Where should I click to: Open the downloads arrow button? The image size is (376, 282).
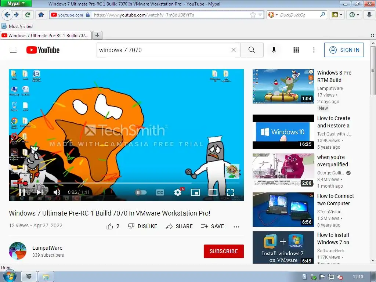pos(369,15)
